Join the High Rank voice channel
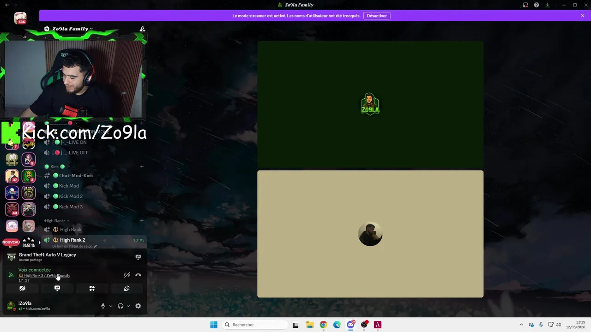 click(93, 230)
